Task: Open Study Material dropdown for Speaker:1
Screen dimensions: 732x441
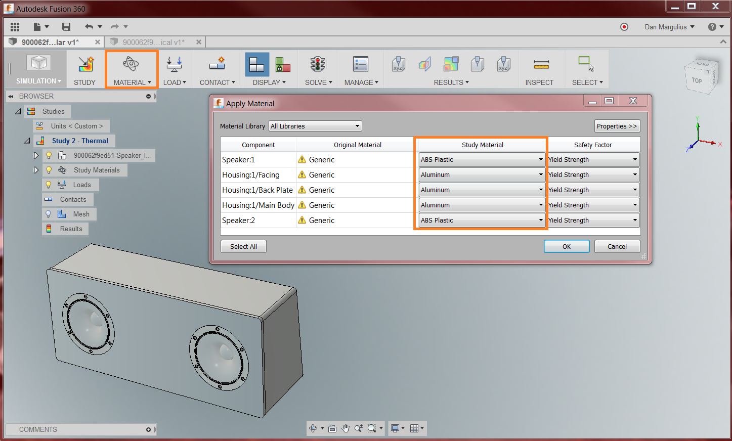Action: pyautogui.click(x=482, y=159)
